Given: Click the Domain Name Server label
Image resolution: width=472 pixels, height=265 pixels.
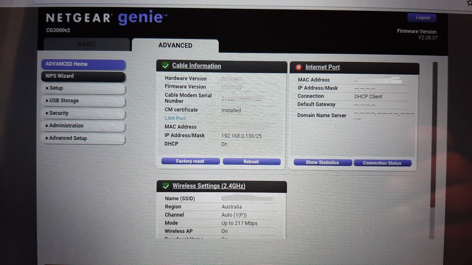Looking at the screenshot, I should [321, 116].
